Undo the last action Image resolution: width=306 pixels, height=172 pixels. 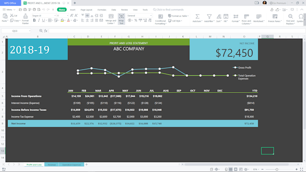44,9
